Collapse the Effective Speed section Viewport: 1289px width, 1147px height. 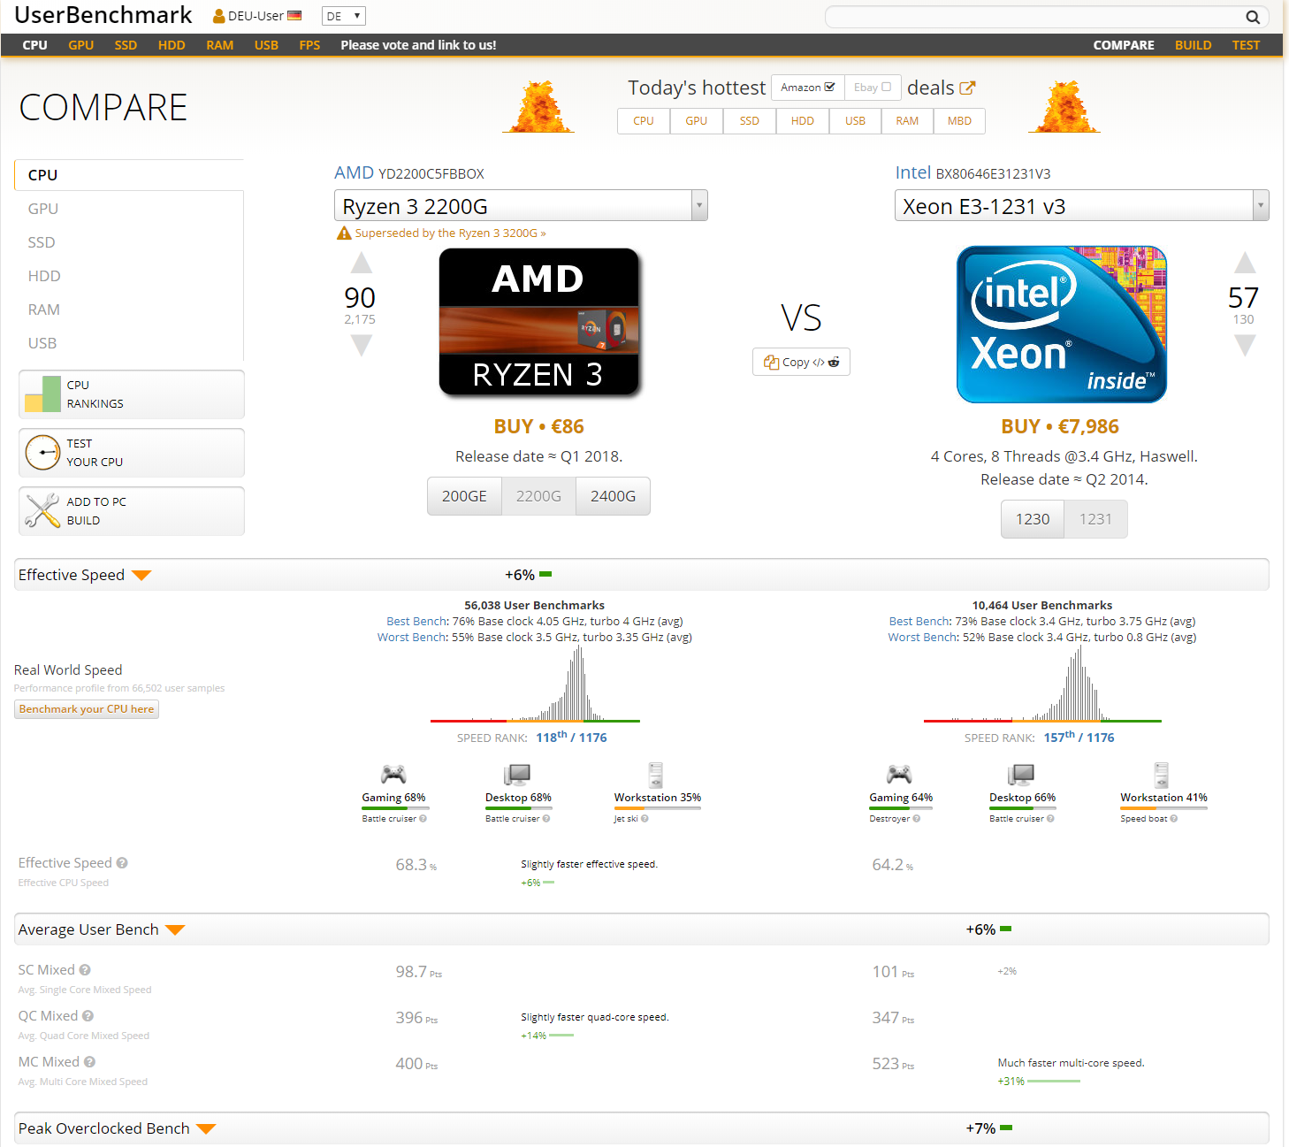(x=141, y=576)
